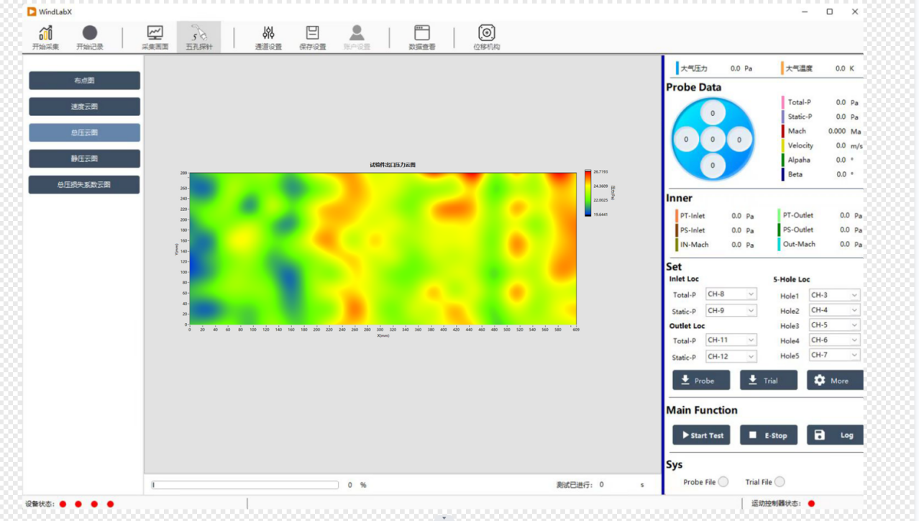Screen dimensions: 919x521
Task: Click the top hole of probe diagram
Action: pyautogui.click(x=713, y=113)
